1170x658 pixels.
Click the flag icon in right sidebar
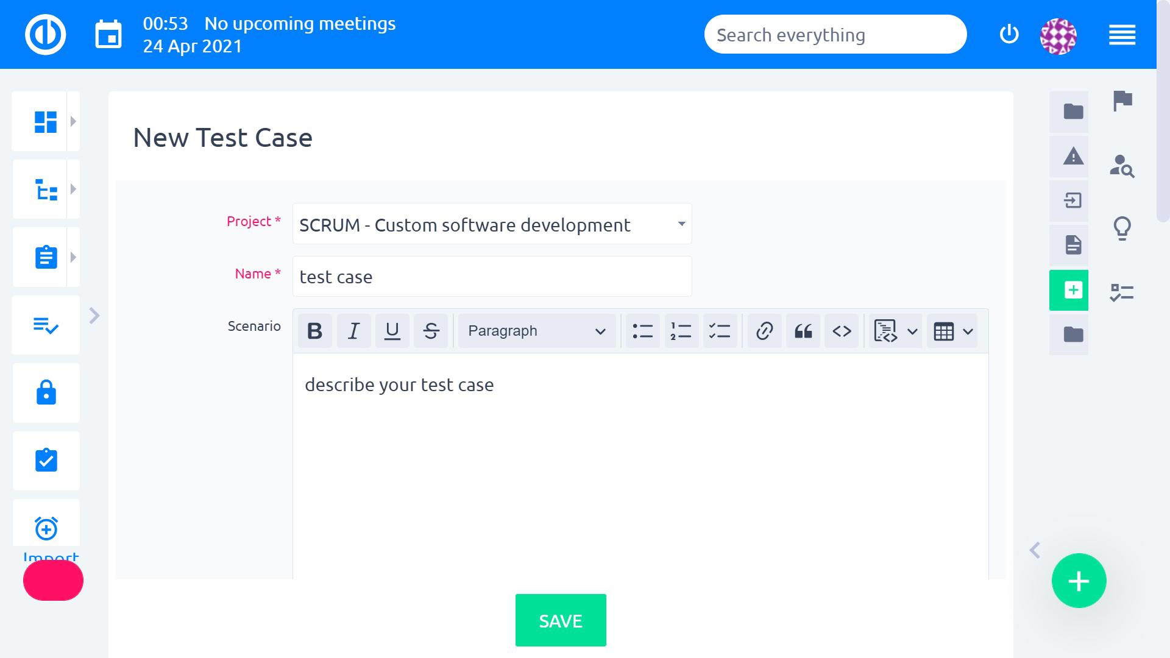(1122, 101)
